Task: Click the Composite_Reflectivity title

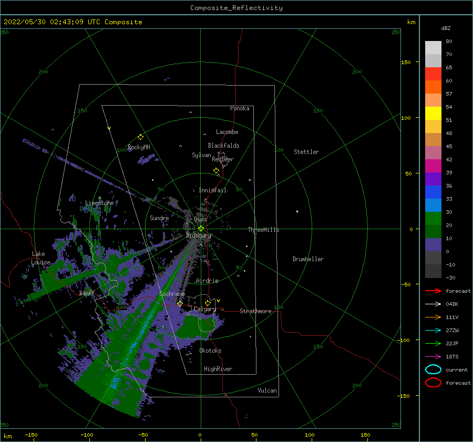Action: tap(236, 8)
